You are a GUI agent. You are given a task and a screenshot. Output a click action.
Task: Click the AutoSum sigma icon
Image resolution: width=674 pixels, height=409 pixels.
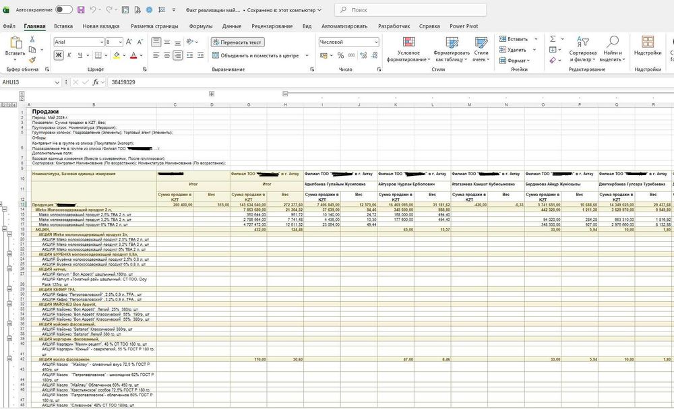tap(553, 38)
